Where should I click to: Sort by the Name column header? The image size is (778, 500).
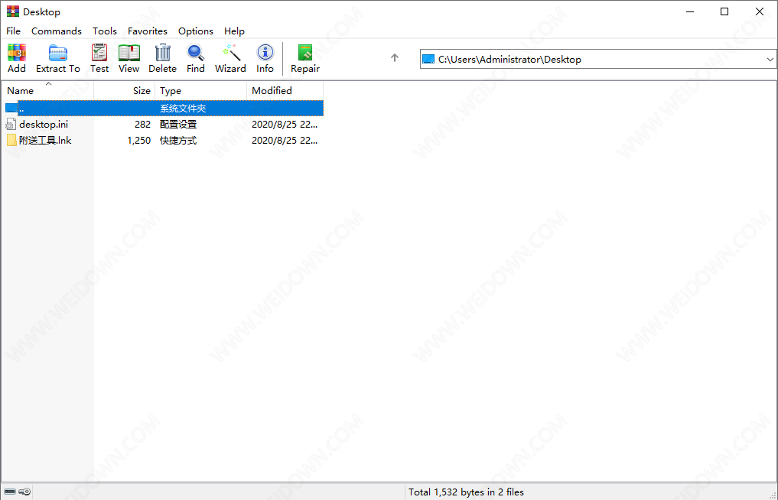pyautogui.click(x=47, y=90)
